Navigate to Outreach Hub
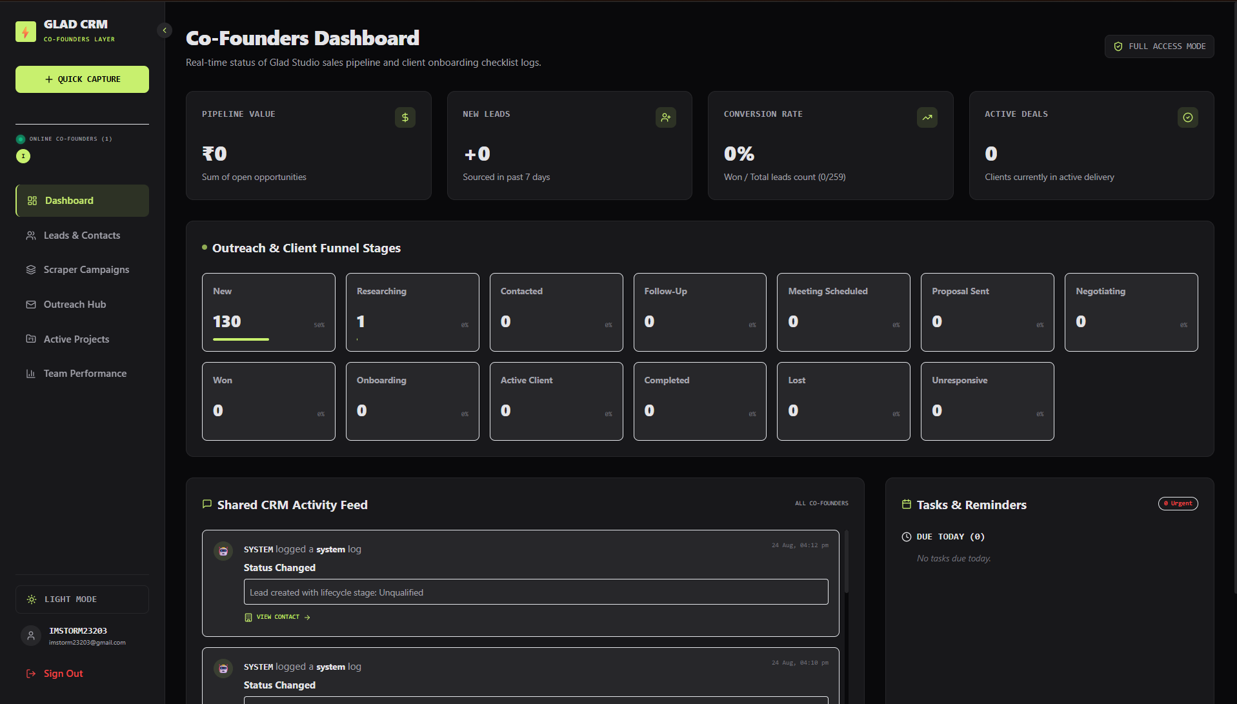The height and width of the screenshot is (704, 1237). tap(82, 305)
